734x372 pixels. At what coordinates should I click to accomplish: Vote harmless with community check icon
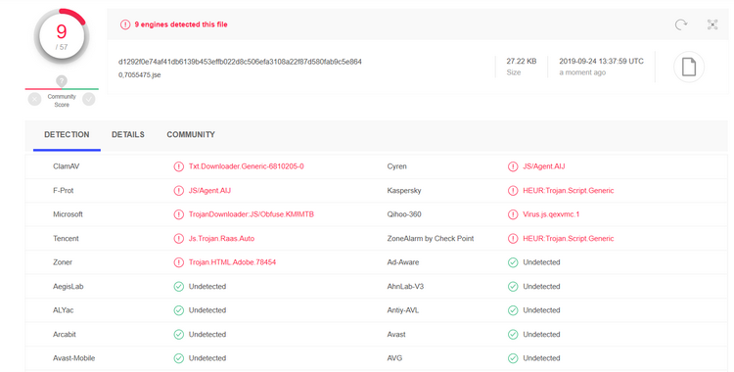click(89, 99)
